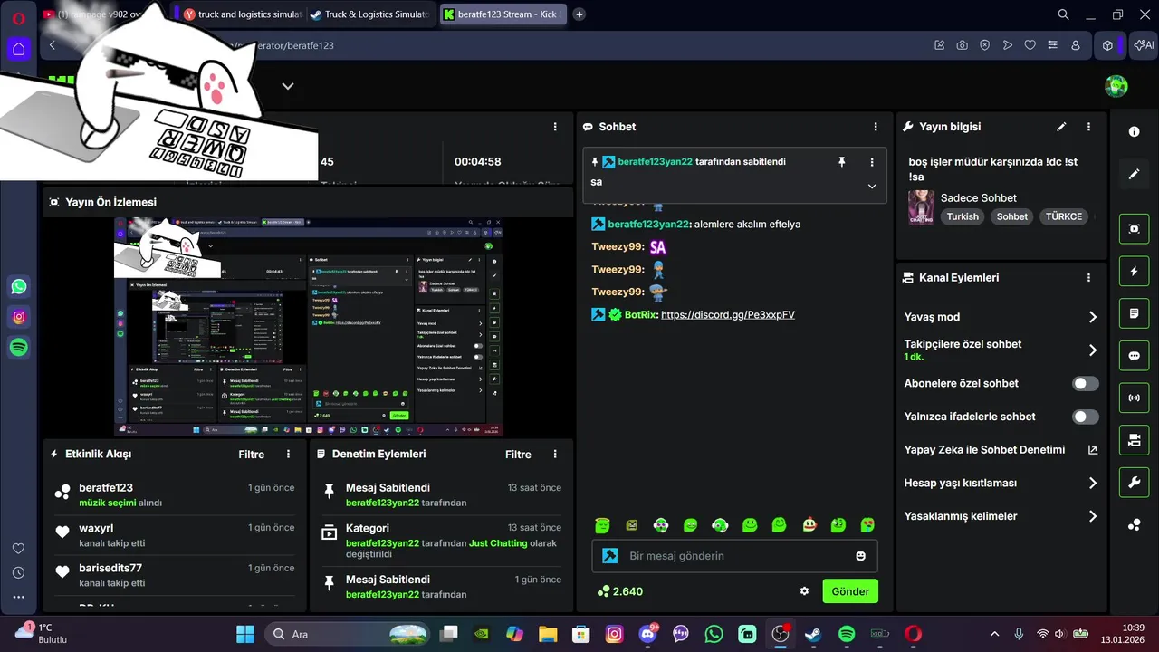Screen dimensions: 1159x652
Task: Toggle the chat bubble sidebar icon
Action: click(1134, 356)
